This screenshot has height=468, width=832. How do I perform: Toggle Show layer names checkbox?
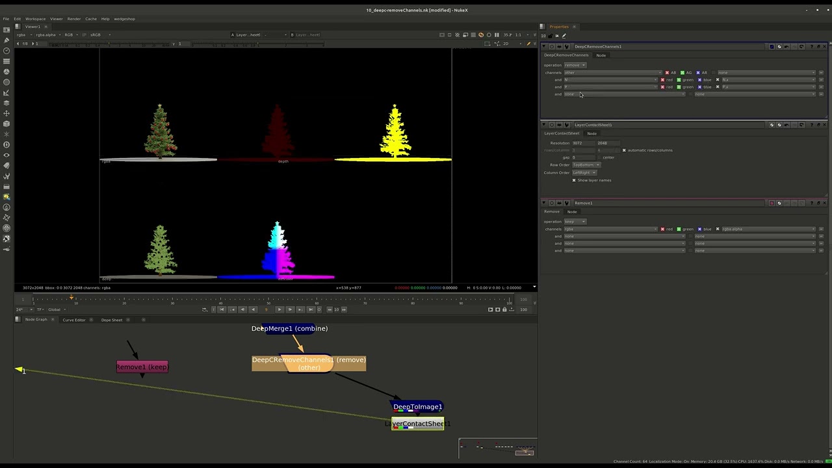[574, 180]
